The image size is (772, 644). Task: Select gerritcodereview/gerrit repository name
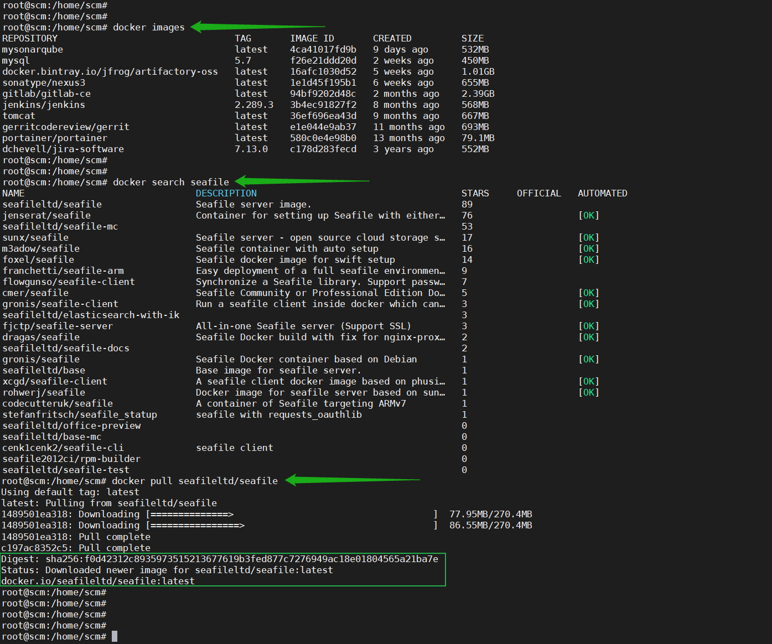pyautogui.click(x=66, y=127)
